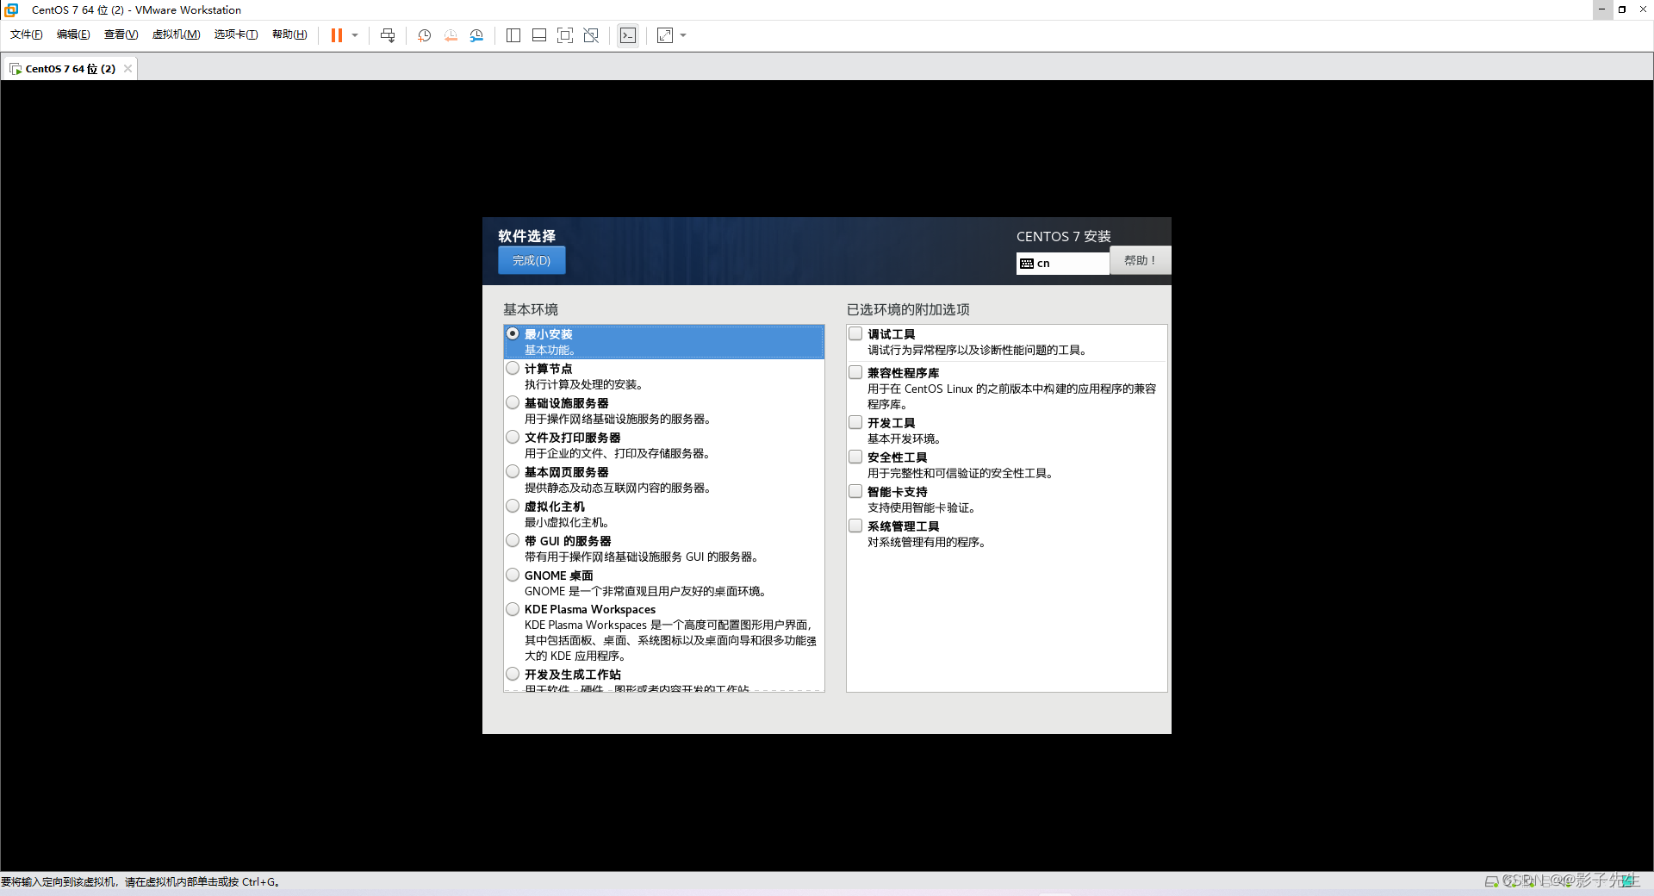This screenshot has height=896, width=1654.
Task: Click the description 最小虚拟化主机。
Action: (567, 522)
